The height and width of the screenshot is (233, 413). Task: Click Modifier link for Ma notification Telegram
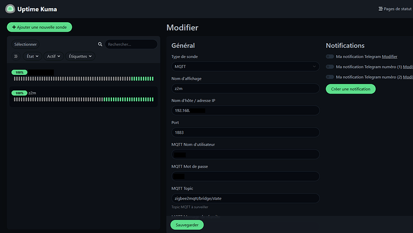click(x=390, y=57)
